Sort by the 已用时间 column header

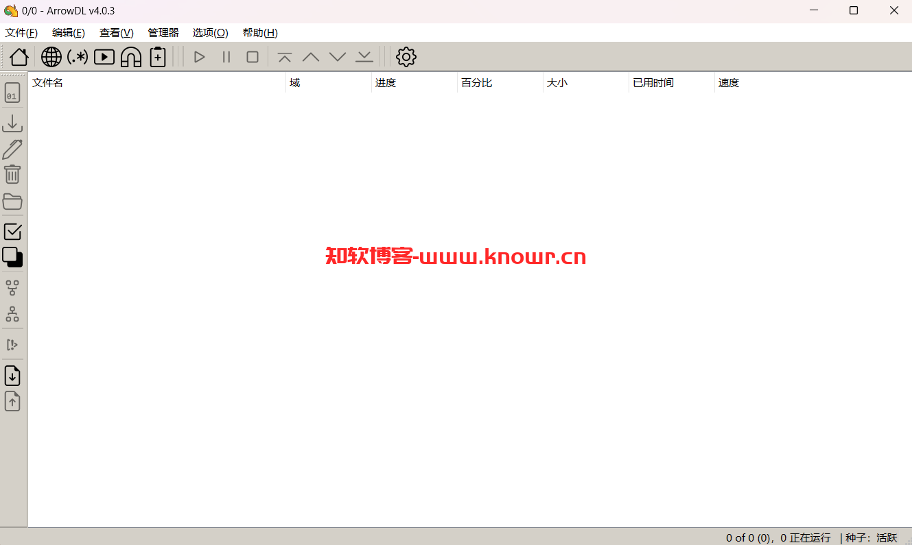tap(672, 83)
